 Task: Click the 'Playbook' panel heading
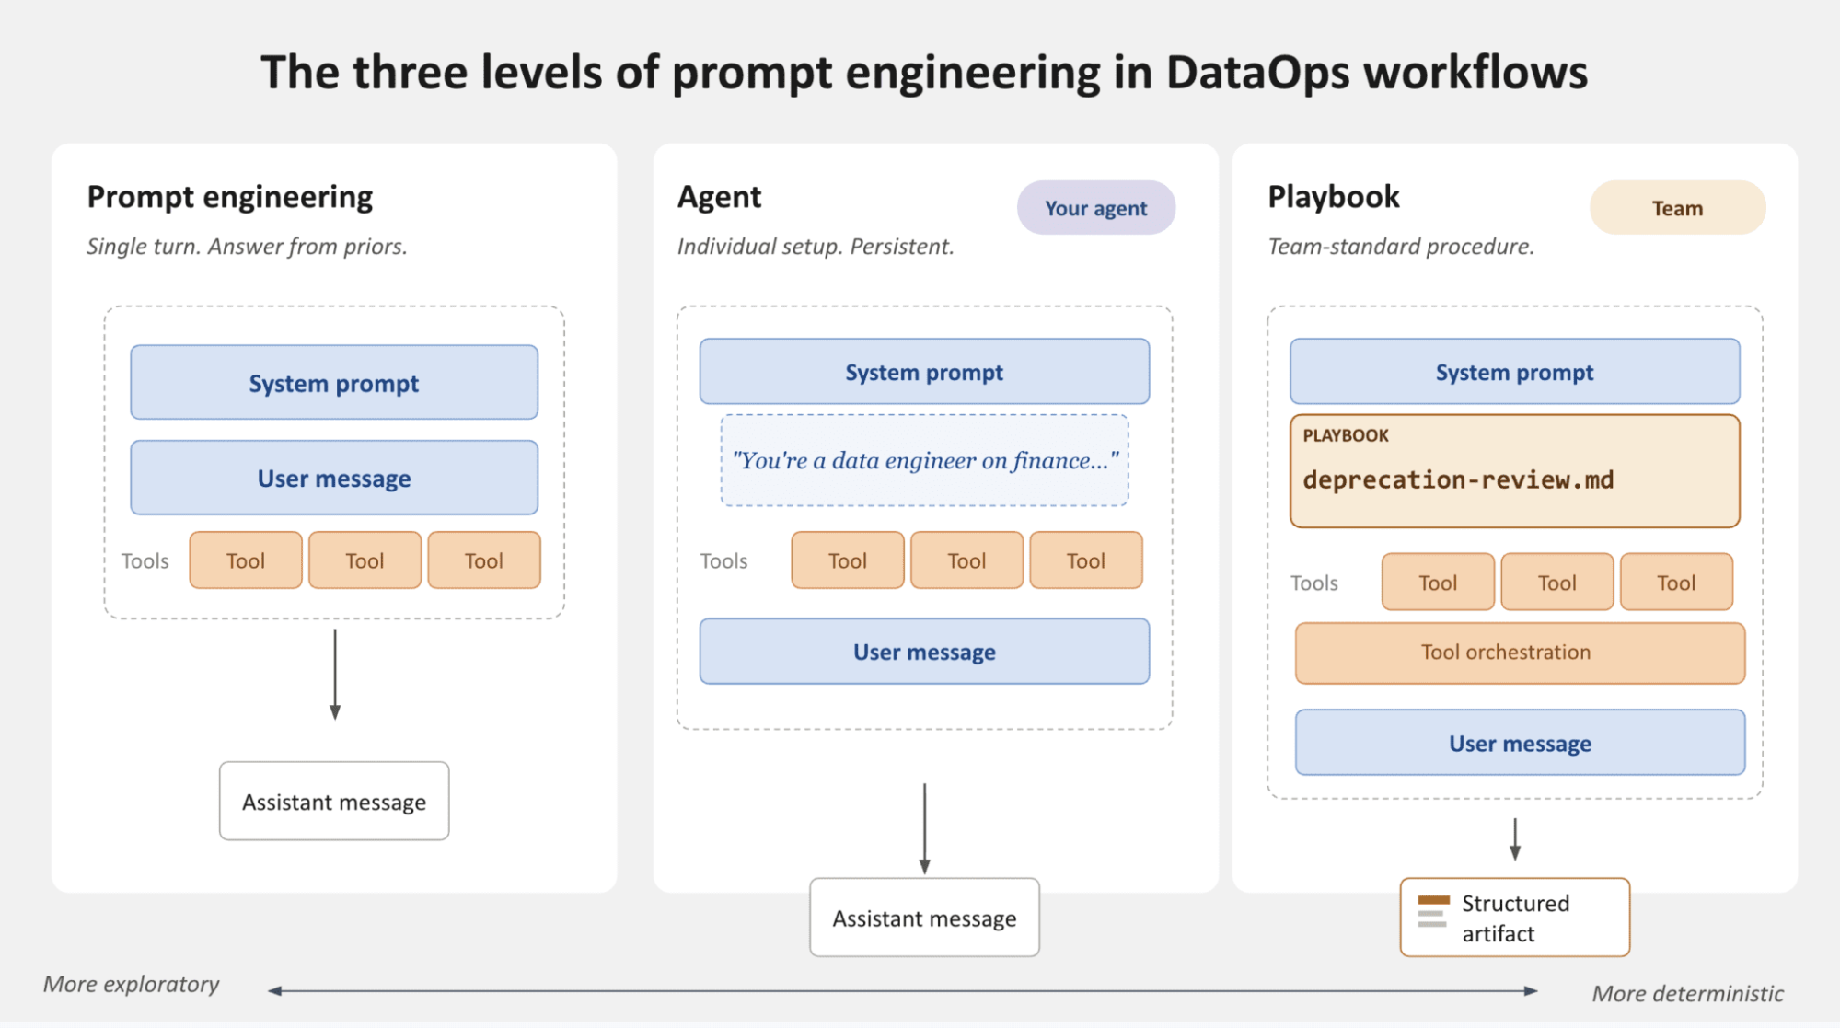[x=1334, y=197]
